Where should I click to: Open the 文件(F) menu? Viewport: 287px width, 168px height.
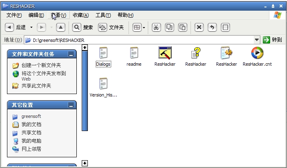tap(14, 15)
